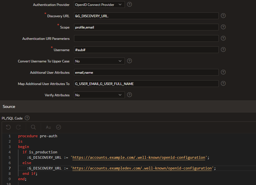Collapse the Source section header
This screenshot has width=256, height=185.
9,106
